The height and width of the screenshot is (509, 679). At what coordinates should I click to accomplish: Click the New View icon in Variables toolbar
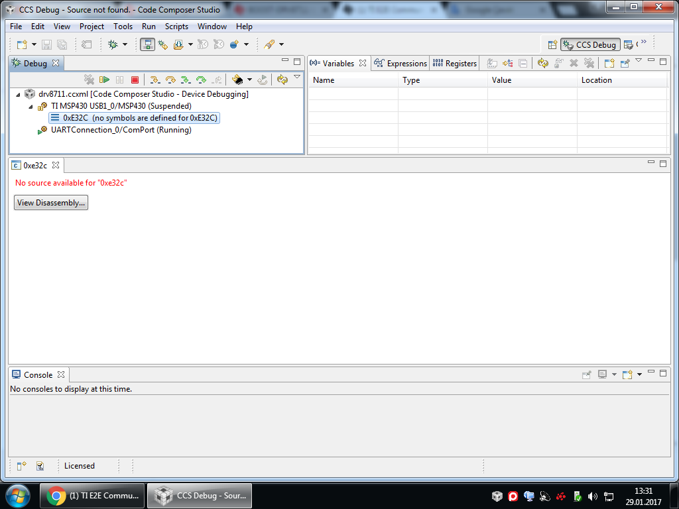(x=609, y=63)
